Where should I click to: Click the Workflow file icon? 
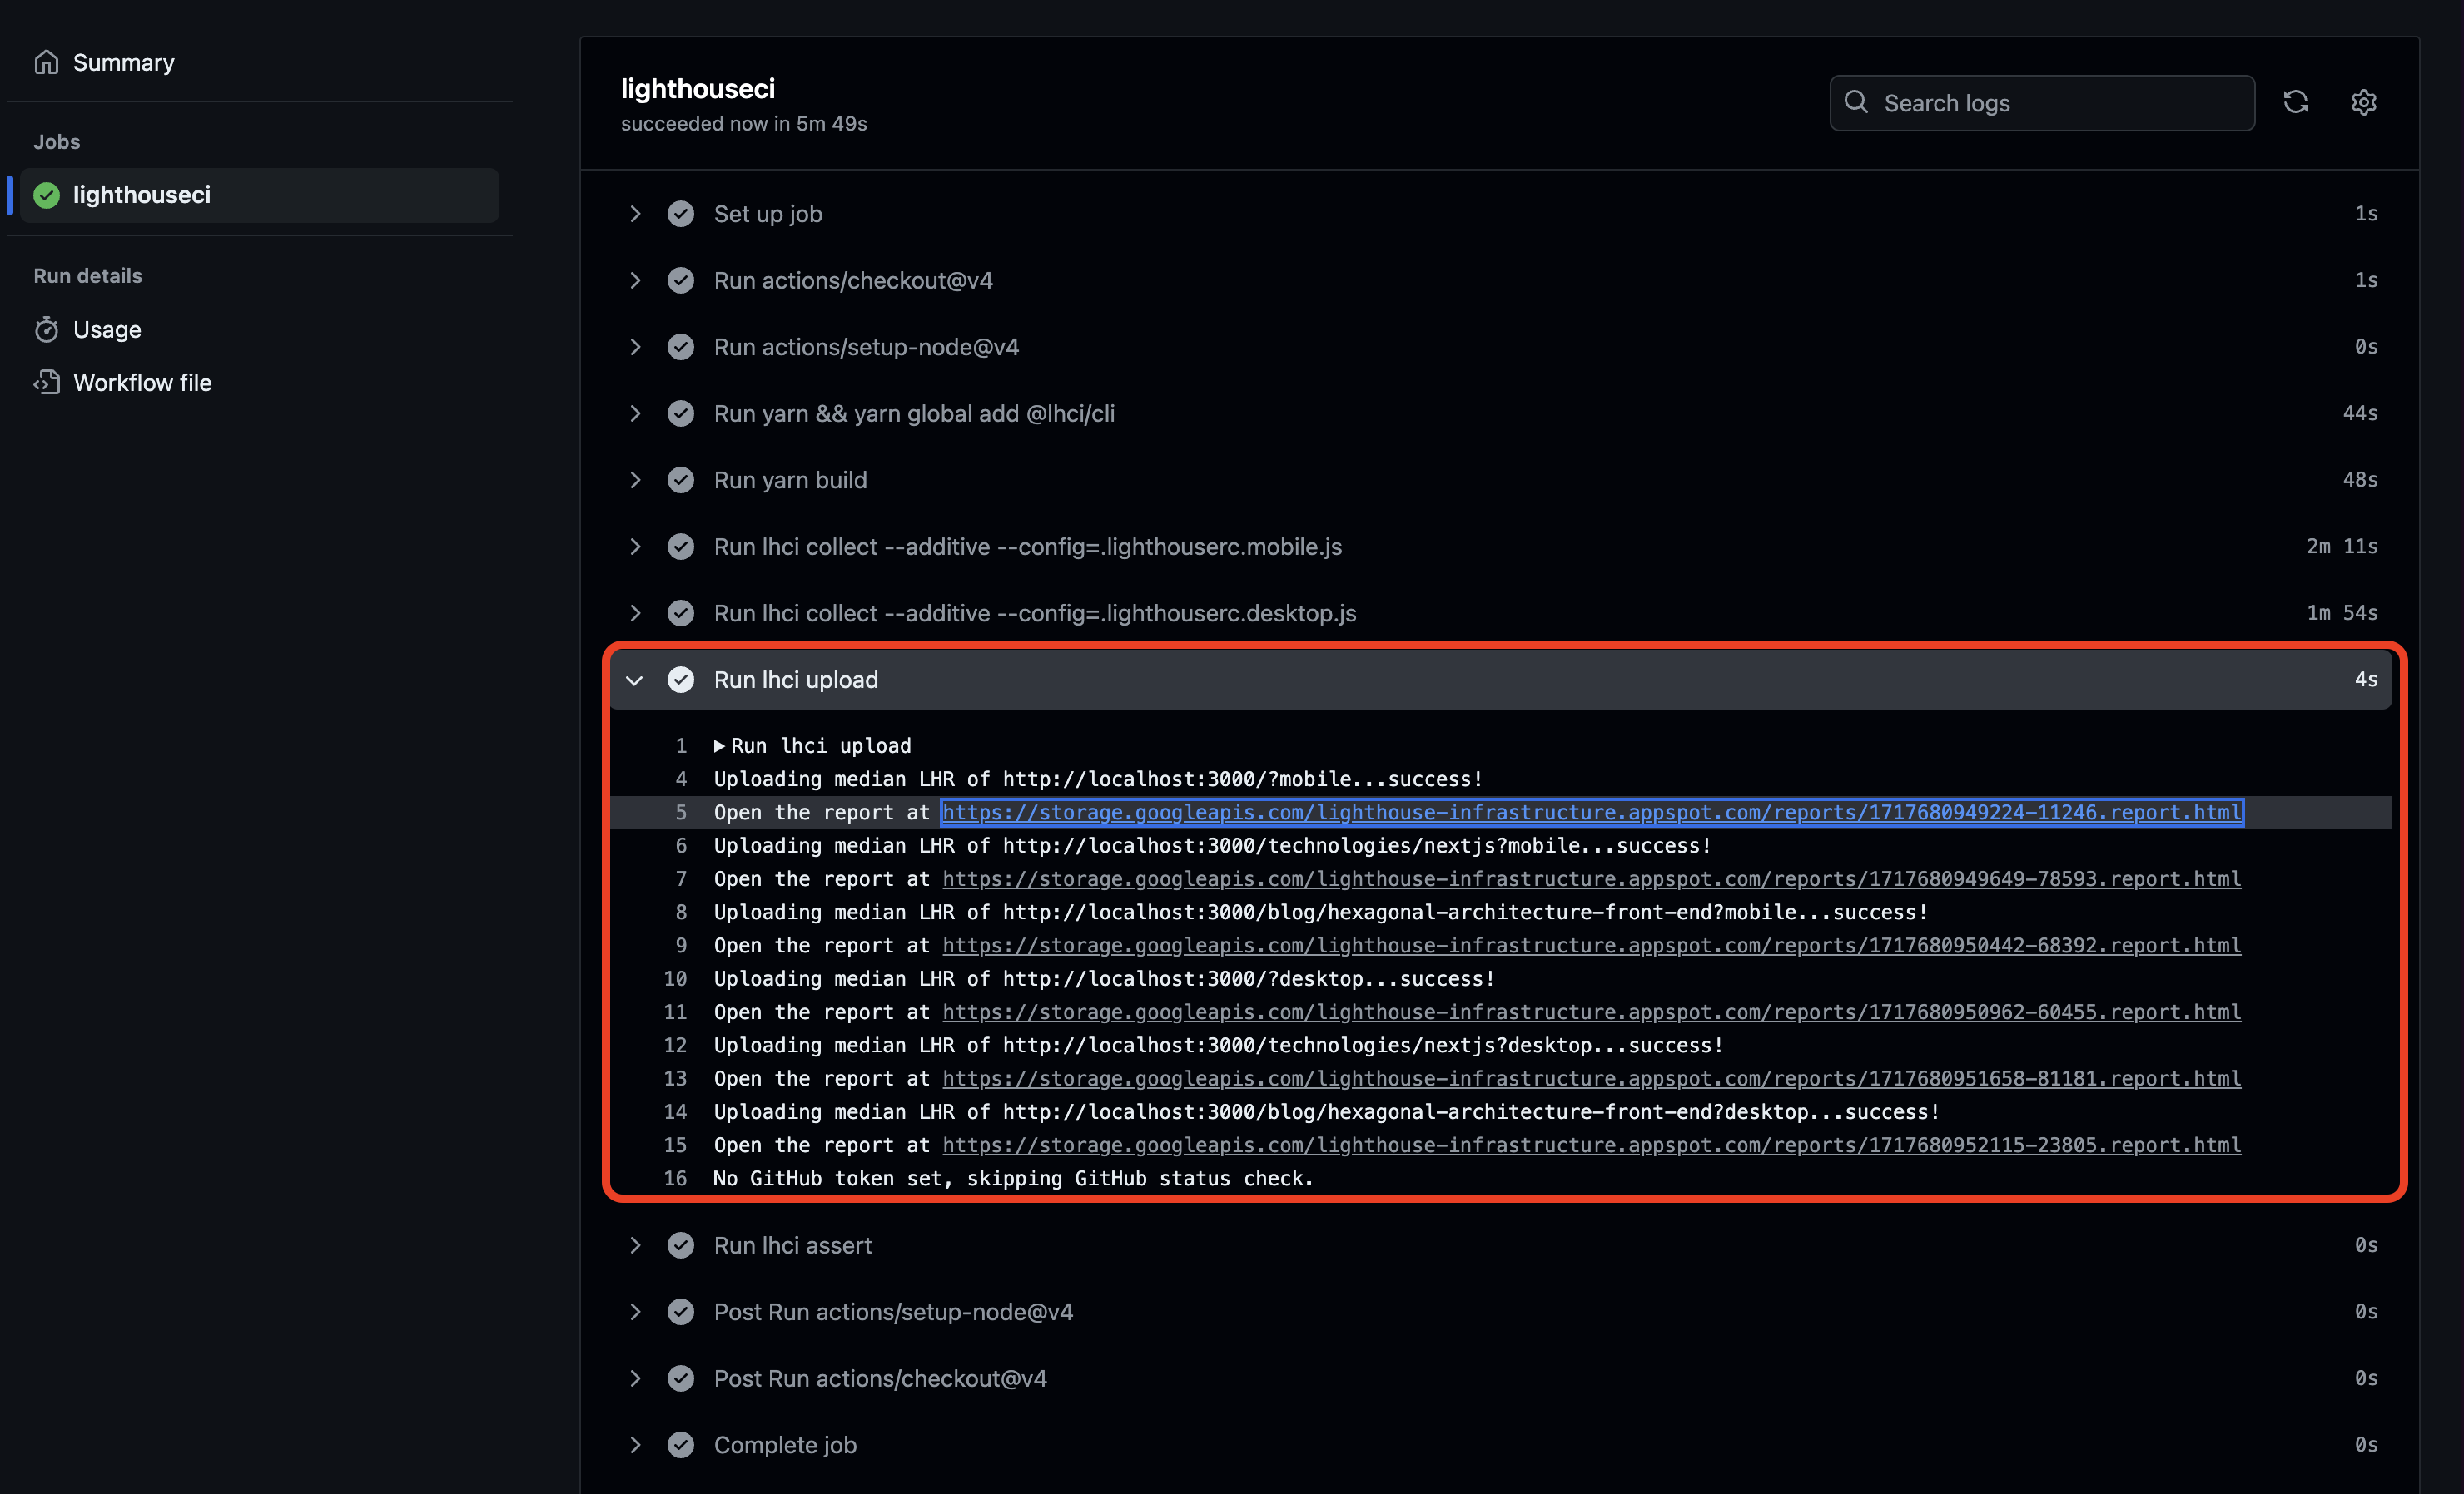coord(46,383)
